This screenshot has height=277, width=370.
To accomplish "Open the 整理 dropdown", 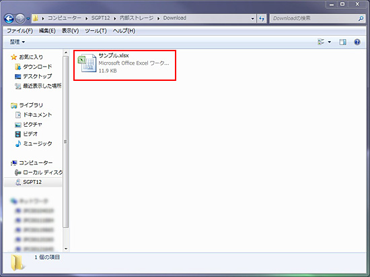I will (17, 42).
